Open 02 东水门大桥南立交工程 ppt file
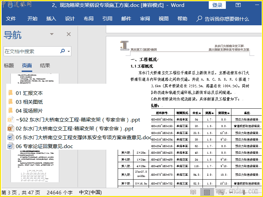 (x=74, y=129)
